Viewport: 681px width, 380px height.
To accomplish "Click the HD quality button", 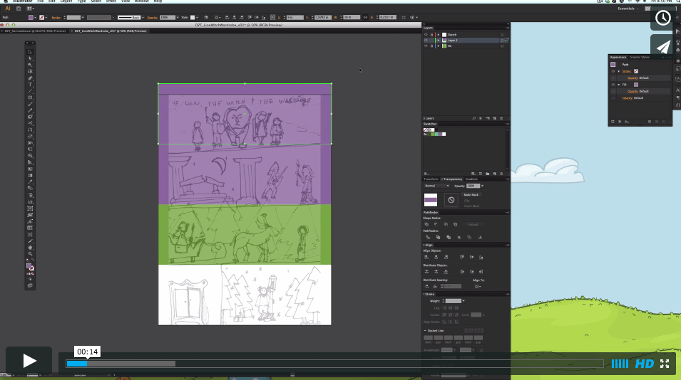I will [x=644, y=364].
